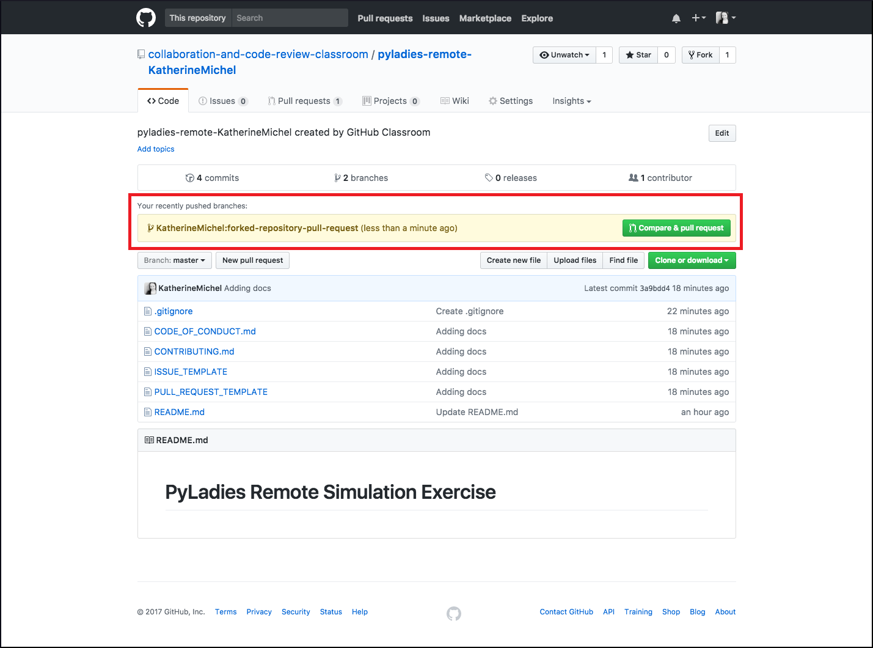This screenshot has width=873, height=648.
Task: Click the Add topics link
Action: pos(156,149)
